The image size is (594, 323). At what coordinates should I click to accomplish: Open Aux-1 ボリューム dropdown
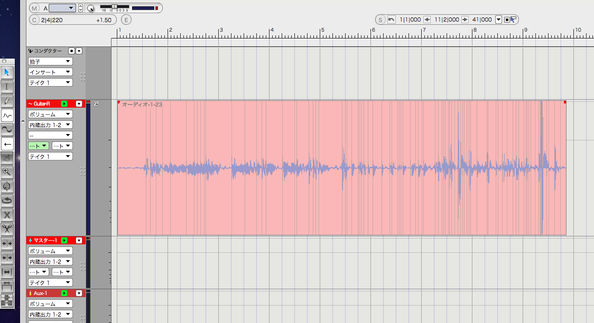(x=50, y=303)
